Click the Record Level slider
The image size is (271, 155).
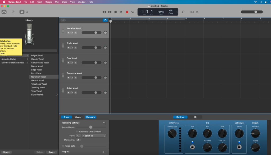[x=91, y=127]
